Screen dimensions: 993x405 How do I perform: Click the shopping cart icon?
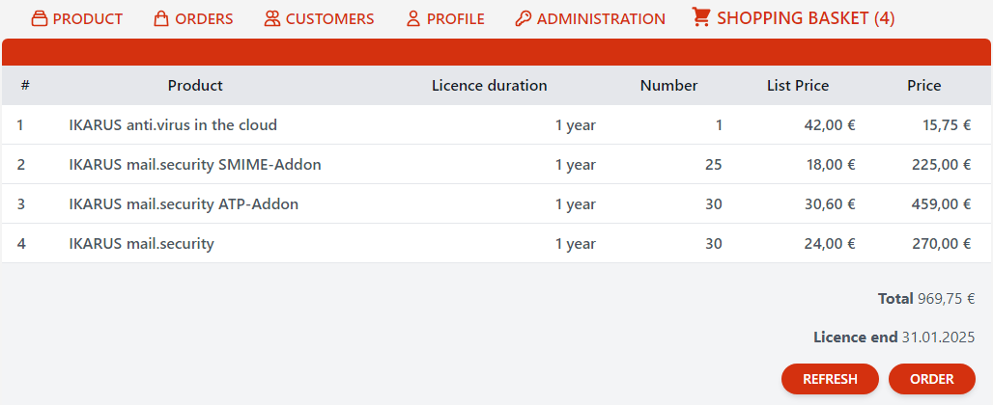(x=701, y=17)
